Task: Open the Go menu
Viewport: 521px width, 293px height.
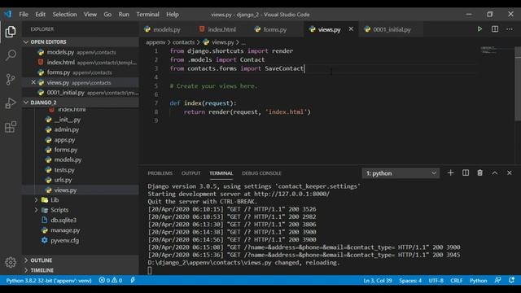Action: pyautogui.click(x=107, y=15)
